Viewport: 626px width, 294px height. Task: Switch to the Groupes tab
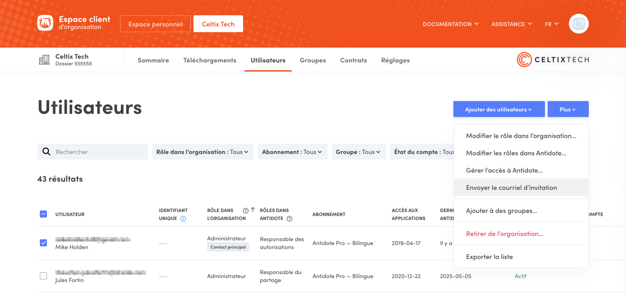point(313,60)
